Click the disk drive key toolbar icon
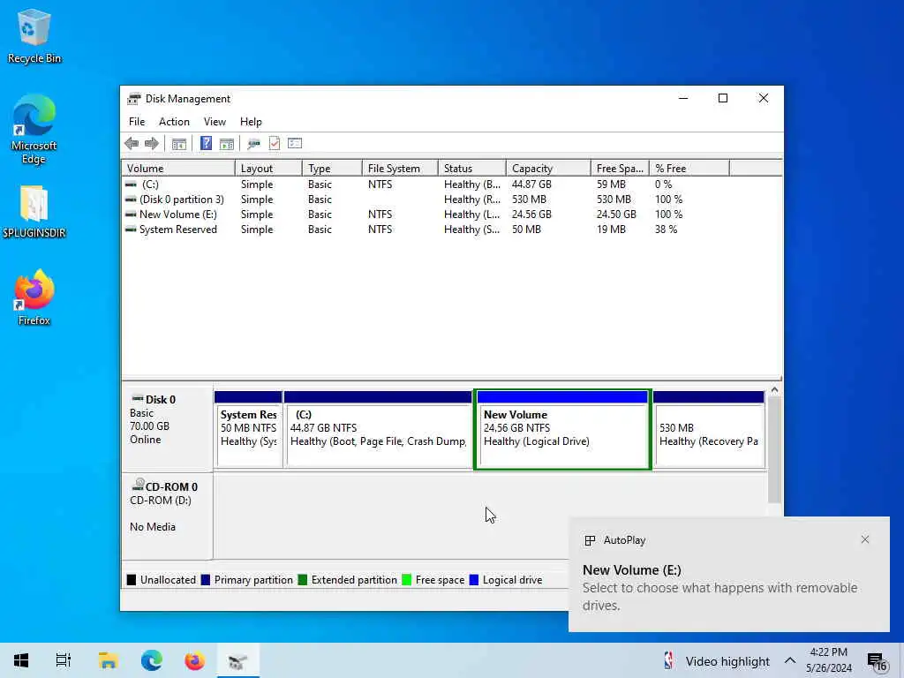Screen dimensions: 904x678 [x=253, y=144]
